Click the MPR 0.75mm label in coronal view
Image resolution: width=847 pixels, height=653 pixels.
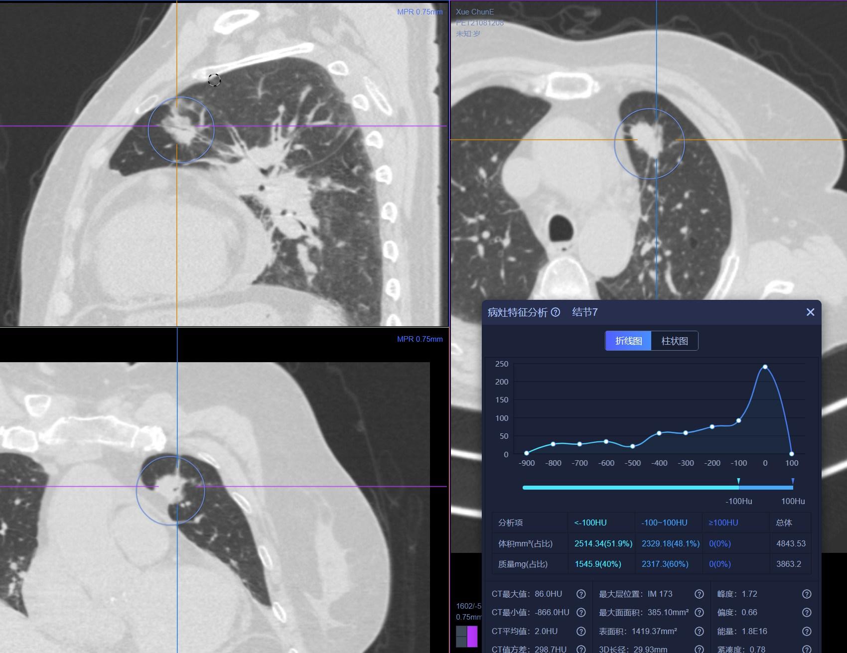click(420, 339)
